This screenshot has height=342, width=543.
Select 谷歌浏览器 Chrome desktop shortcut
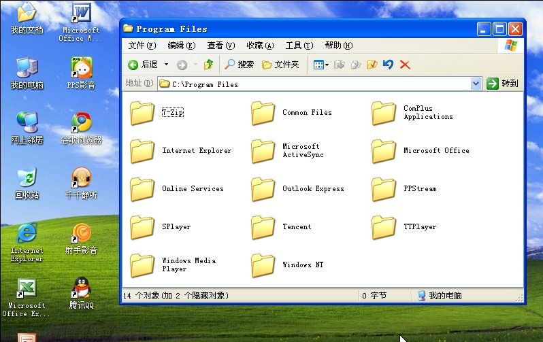[81, 128]
